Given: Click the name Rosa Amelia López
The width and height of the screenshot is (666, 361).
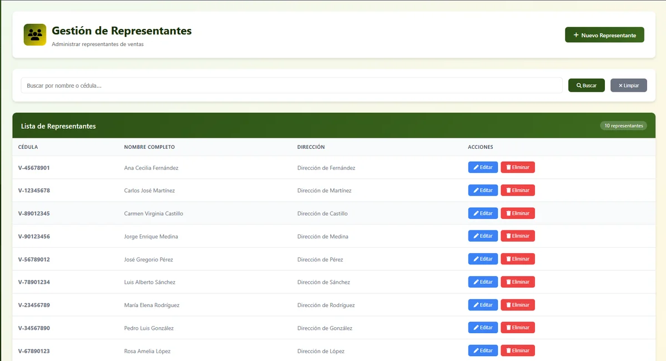Looking at the screenshot, I should coord(147,351).
